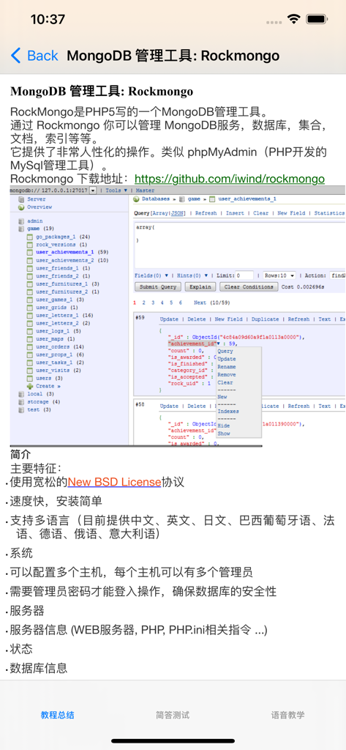Tap the cellular signal dots icon
The width and height of the screenshot is (346, 750).
pos(274,21)
